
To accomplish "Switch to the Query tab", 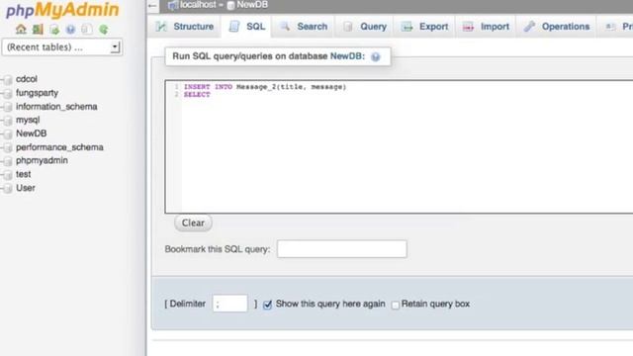I will pos(364,27).
